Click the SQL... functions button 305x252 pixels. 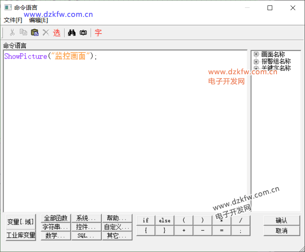(x=86, y=236)
